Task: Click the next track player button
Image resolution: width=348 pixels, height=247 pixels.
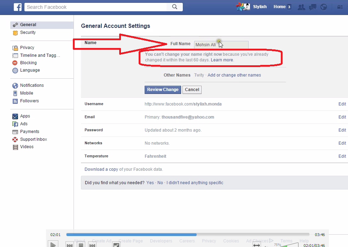Action: (x=92, y=245)
